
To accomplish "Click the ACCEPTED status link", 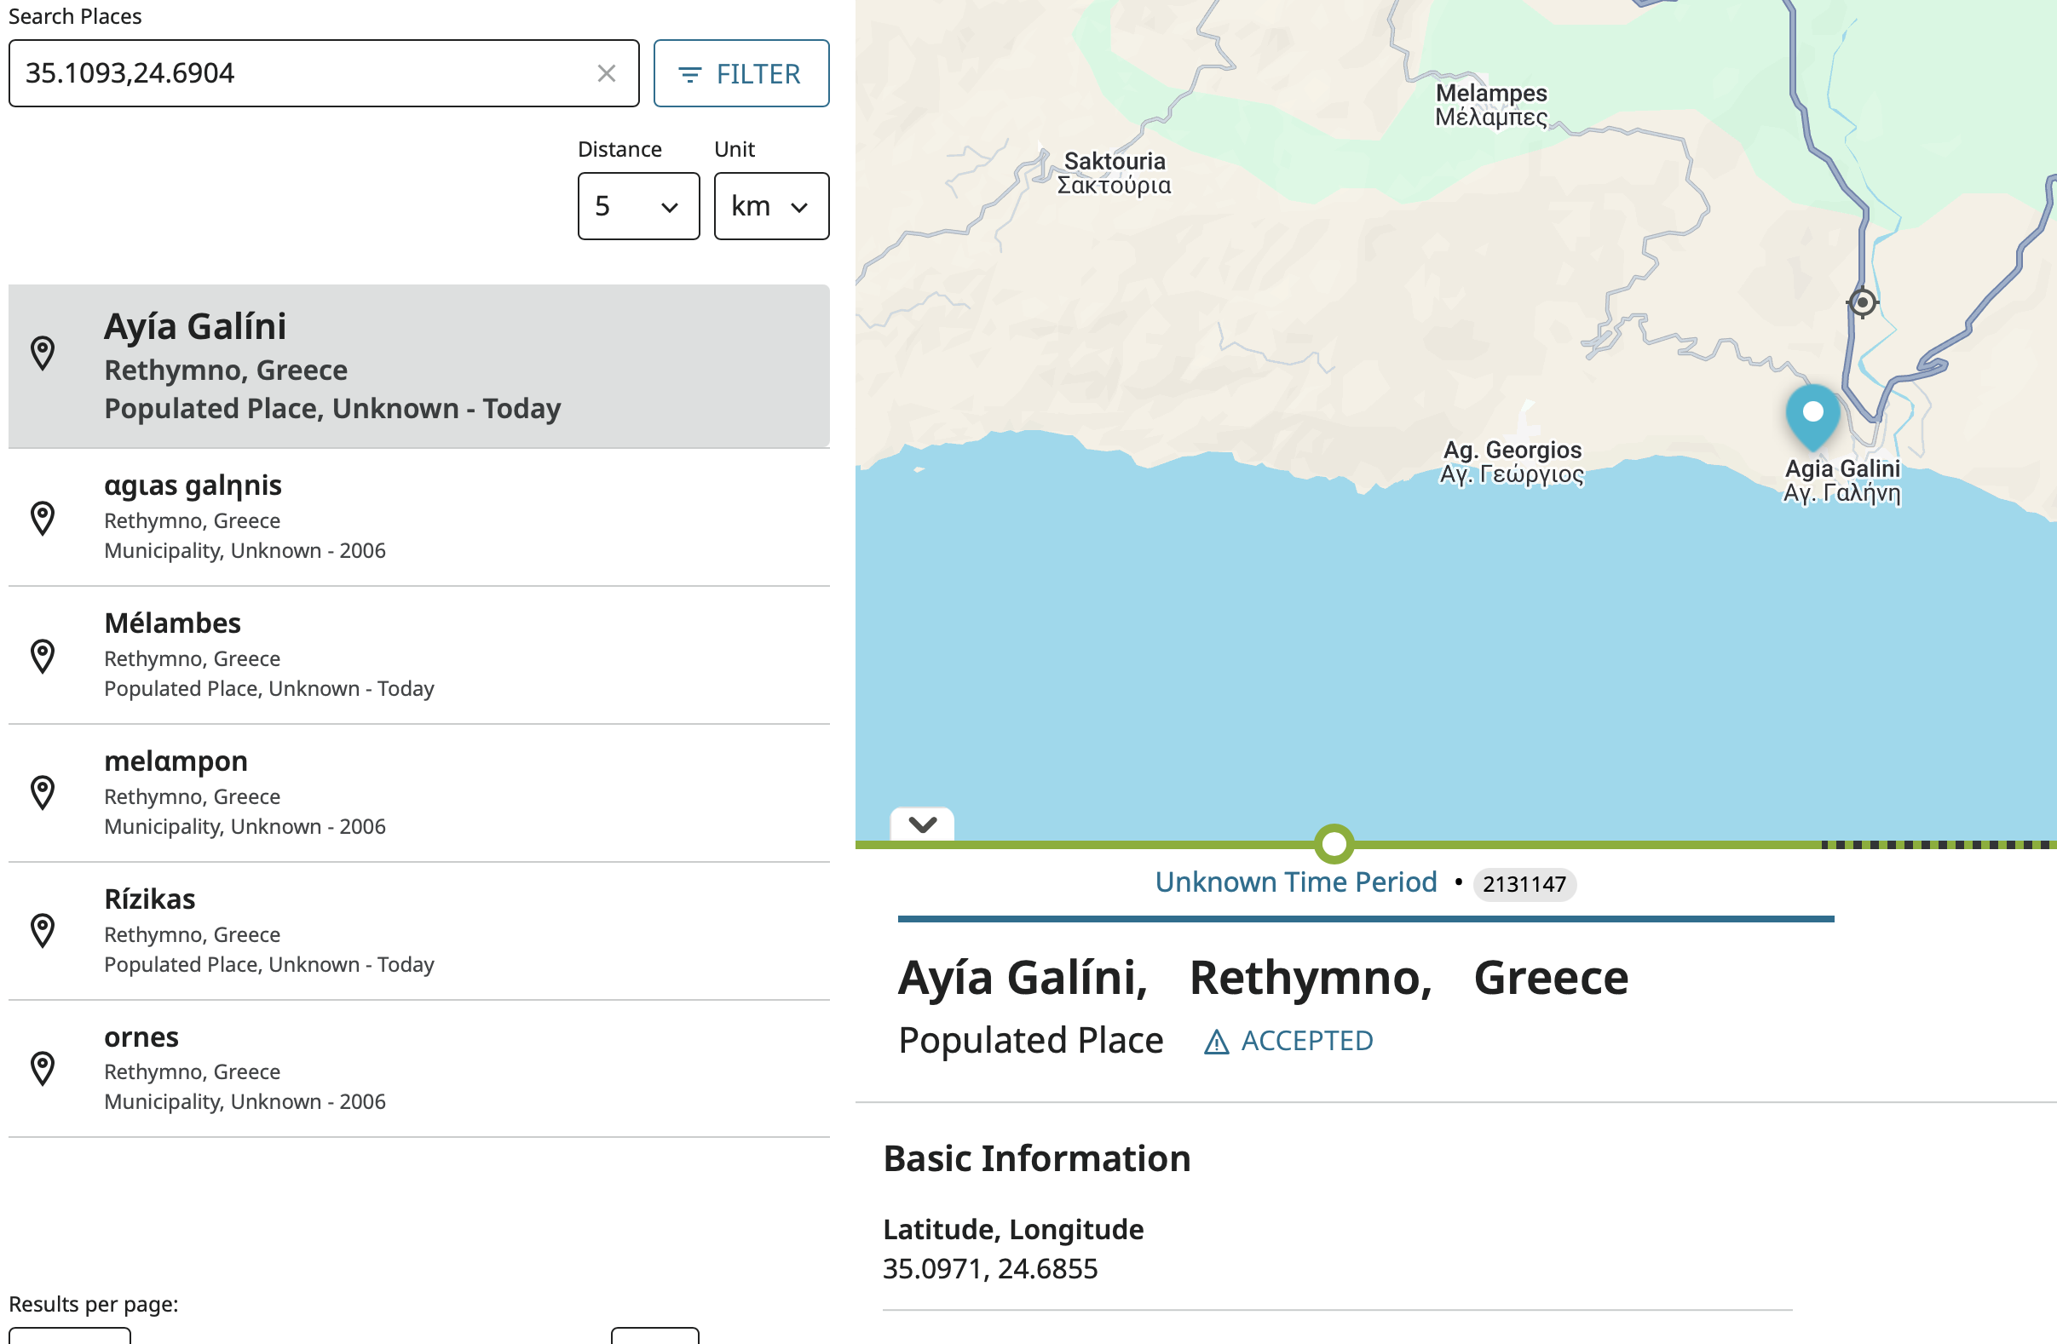I will [x=1306, y=1041].
